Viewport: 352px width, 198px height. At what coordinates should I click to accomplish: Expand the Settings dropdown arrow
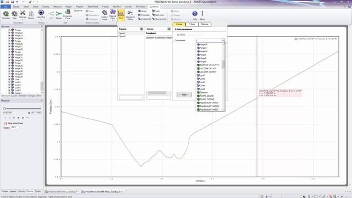[23, 20]
